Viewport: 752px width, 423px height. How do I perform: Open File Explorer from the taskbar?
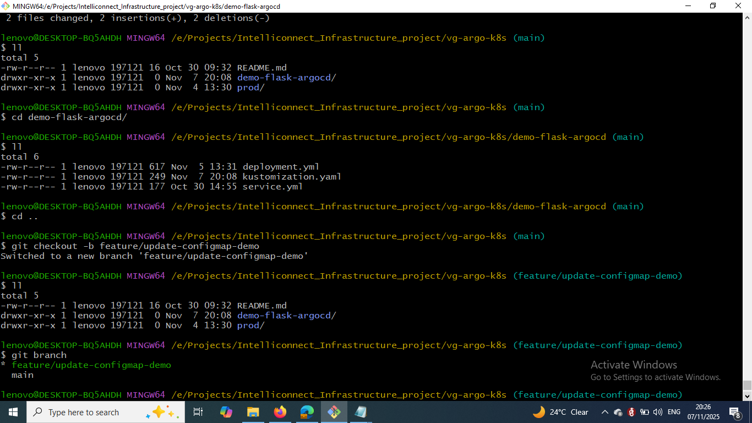pos(253,412)
